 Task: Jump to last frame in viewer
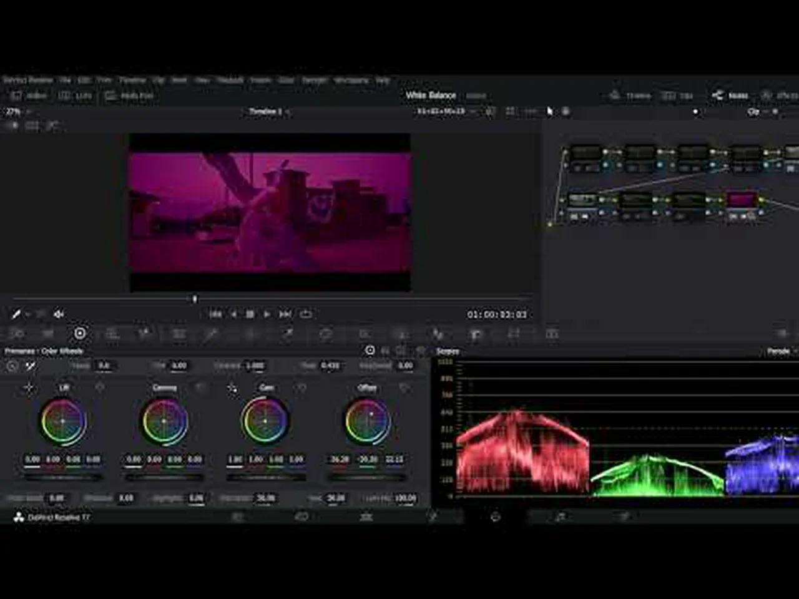point(285,314)
